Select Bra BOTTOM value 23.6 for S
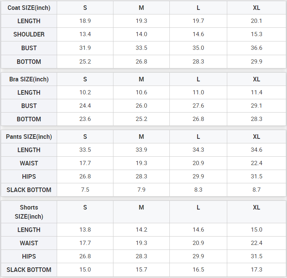The height and width of the screenshot is (278, 287). (x=85, y=119)
